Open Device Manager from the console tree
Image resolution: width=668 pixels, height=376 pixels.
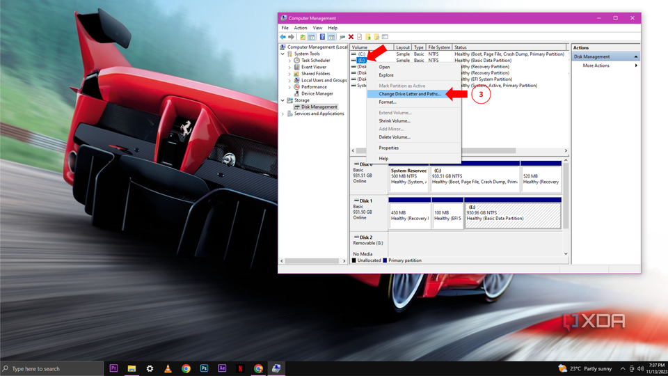pos(317,94)
